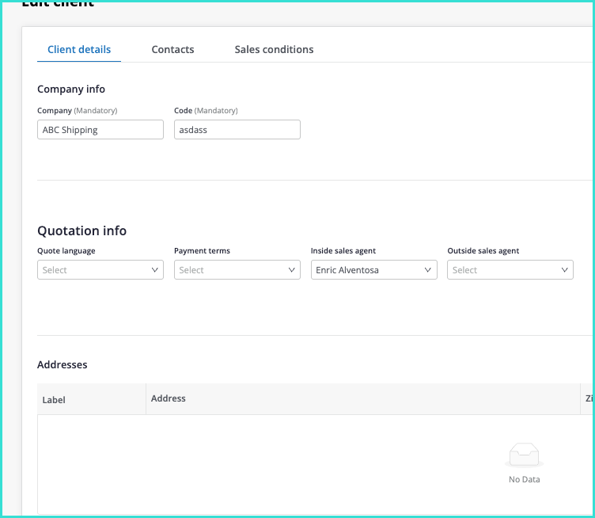The width and height of the screenshot is (595, 518).
Task: Click the Payment terms chevron arrow
Action: (x=292, y=270)
